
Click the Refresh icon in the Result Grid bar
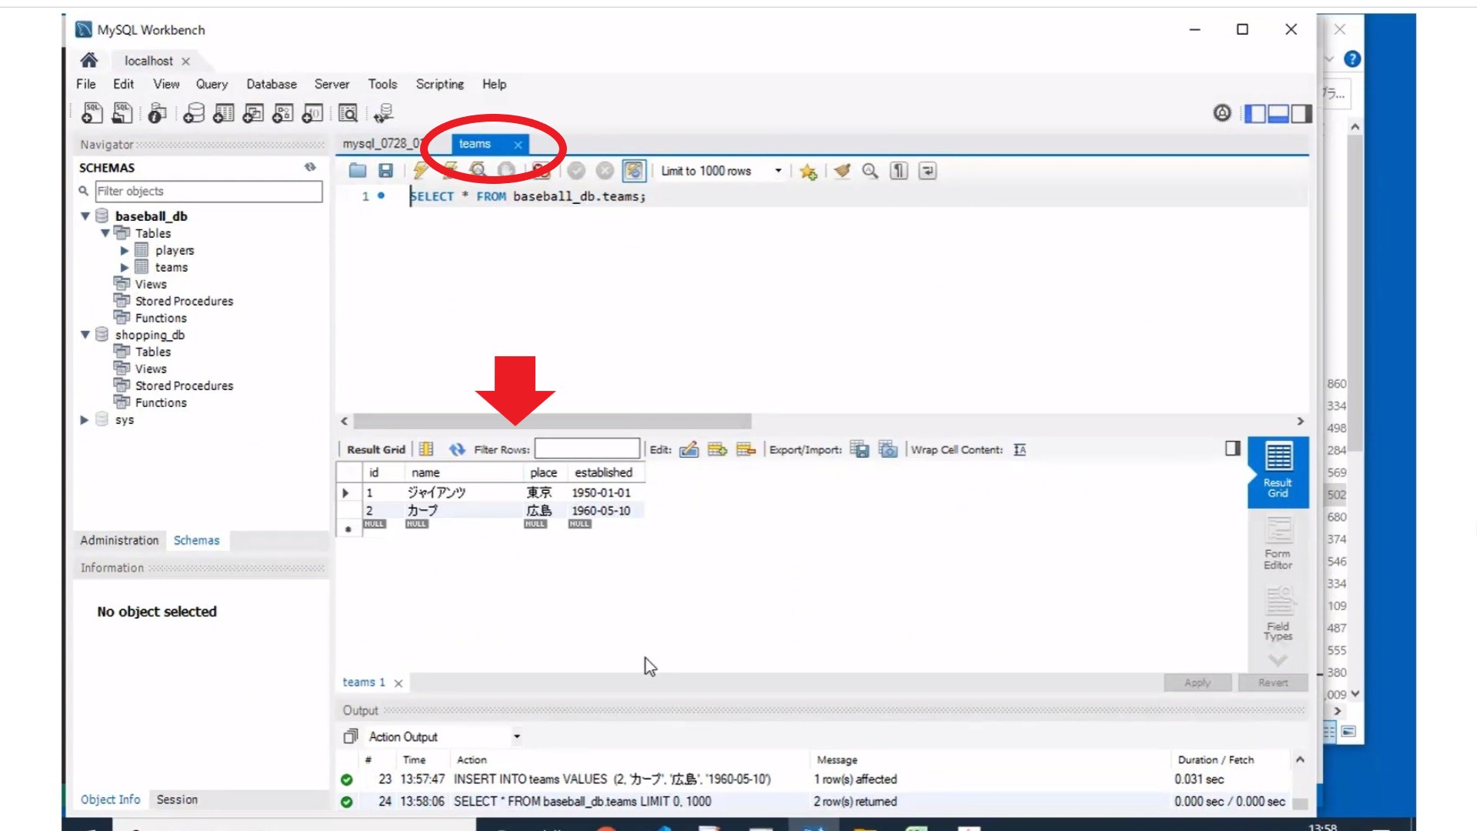(x=457, y=449)
